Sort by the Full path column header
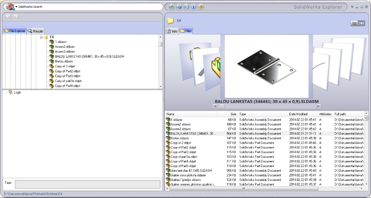371x198 pixels. (x=348, y=114)
